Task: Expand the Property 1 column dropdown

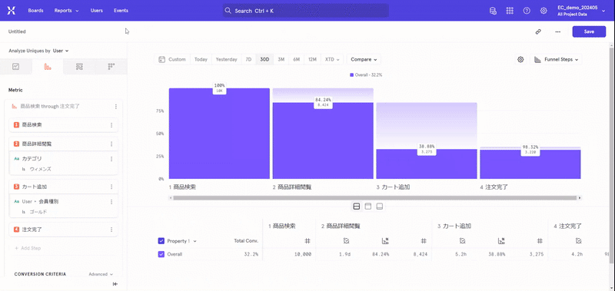Action: pyautogui.click(x=181, y=241)
